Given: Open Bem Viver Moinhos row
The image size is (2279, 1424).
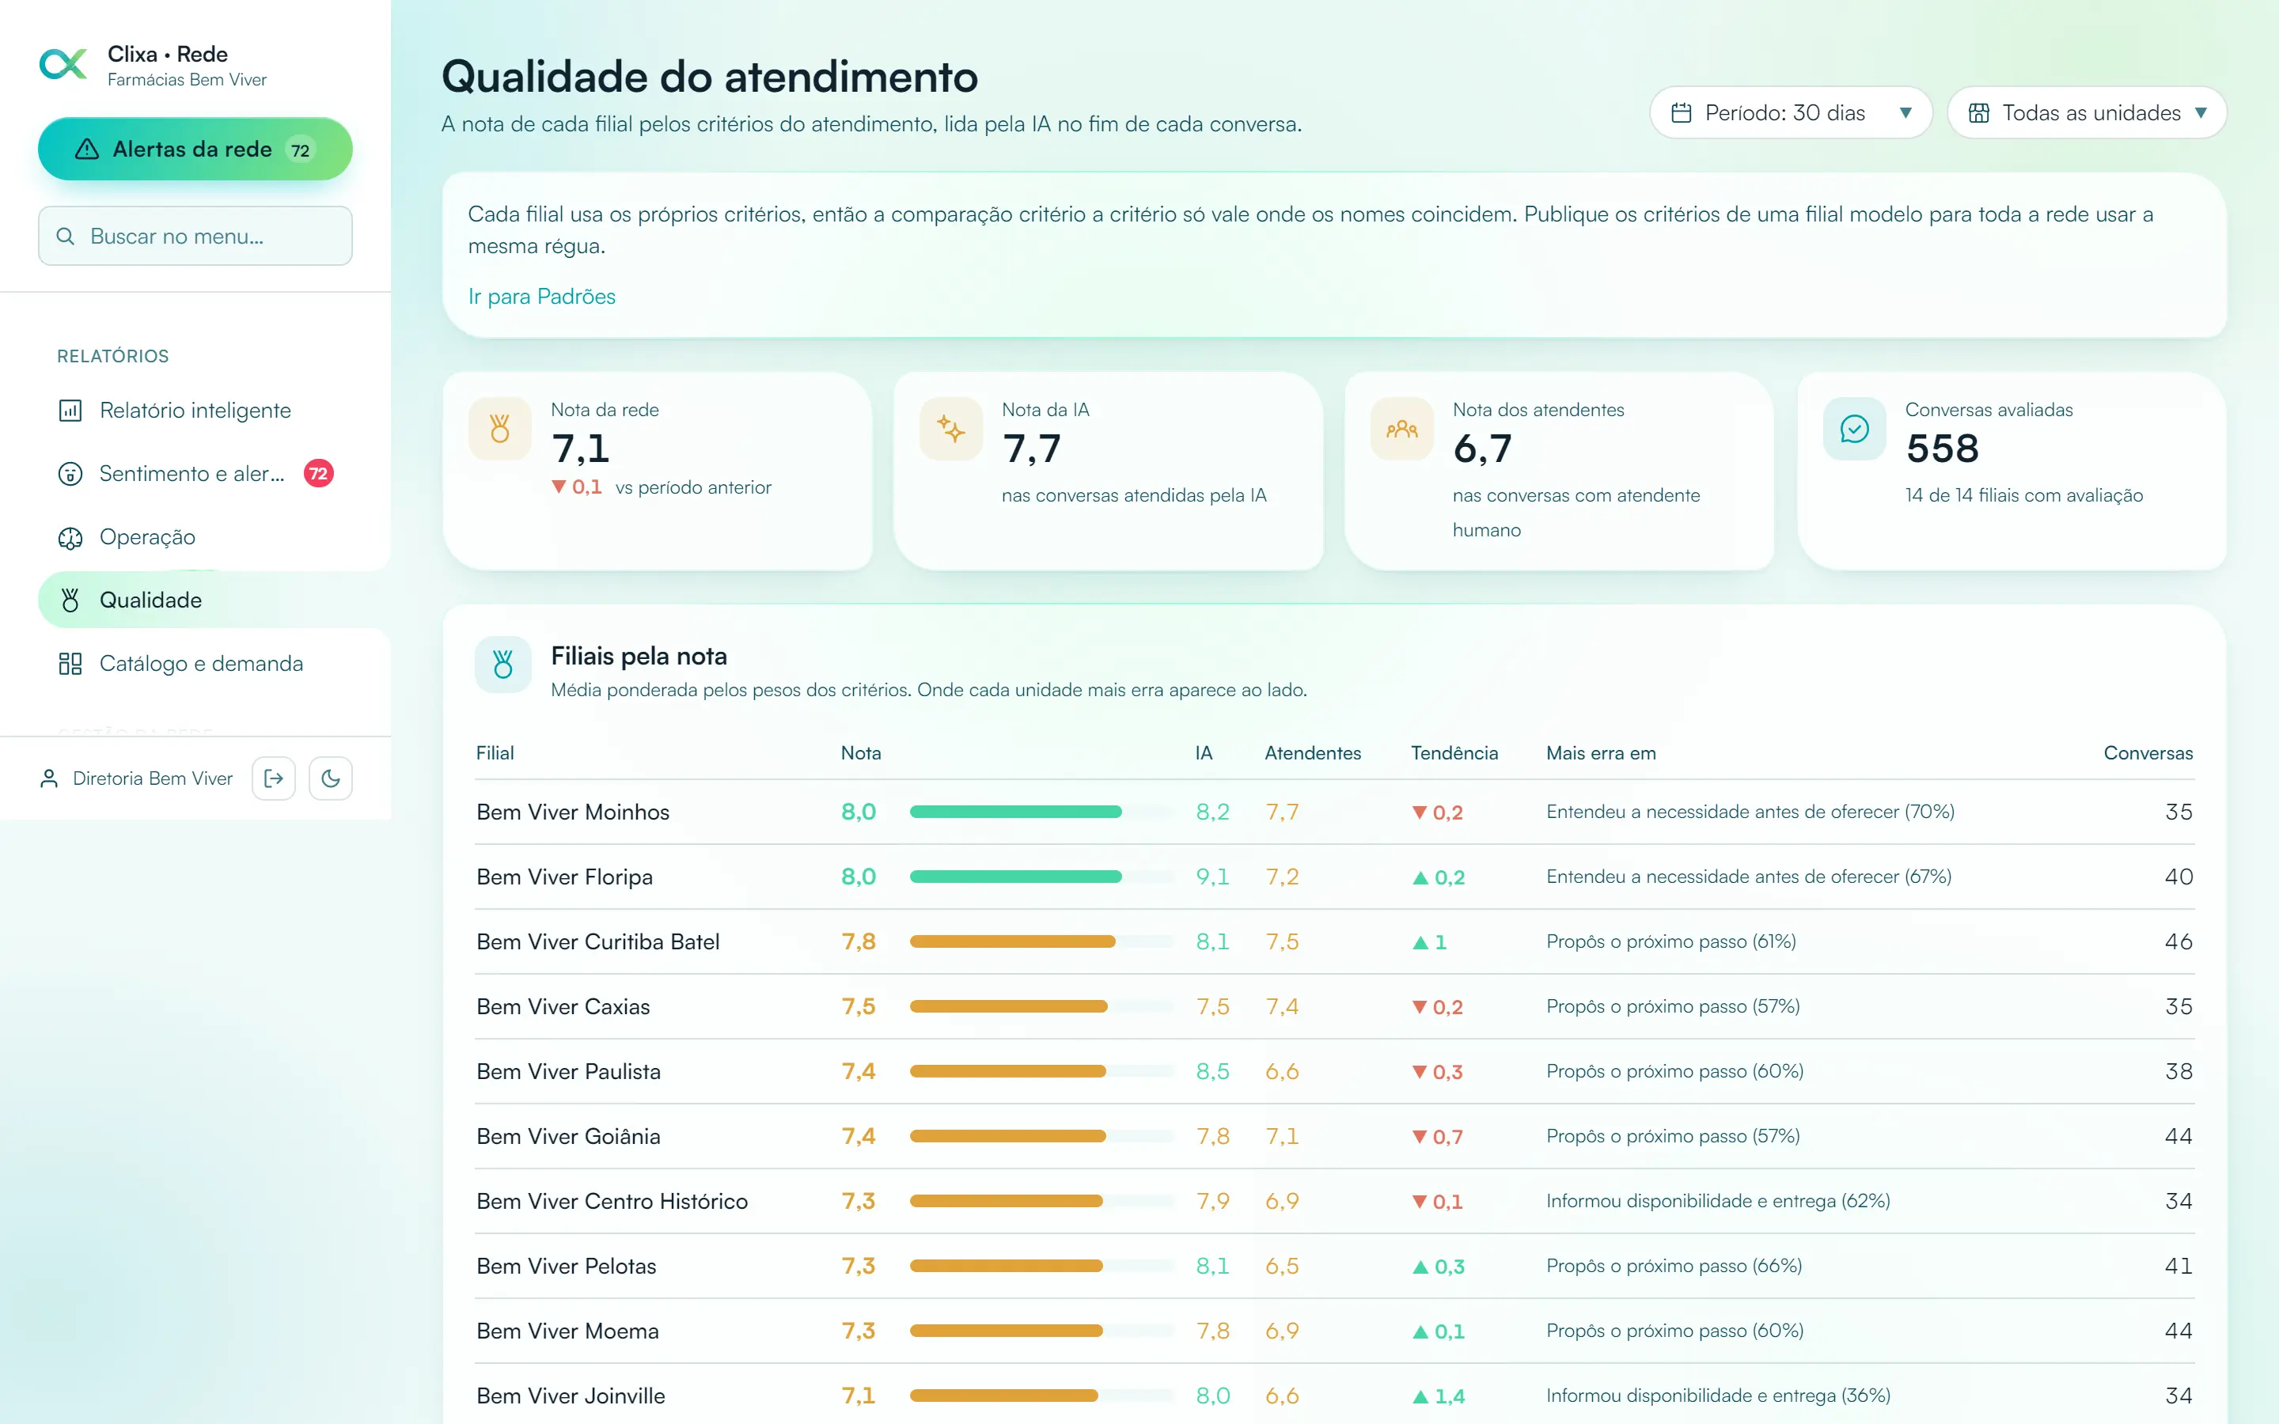Looking at the screenshot, I should tap(1334, 812).
